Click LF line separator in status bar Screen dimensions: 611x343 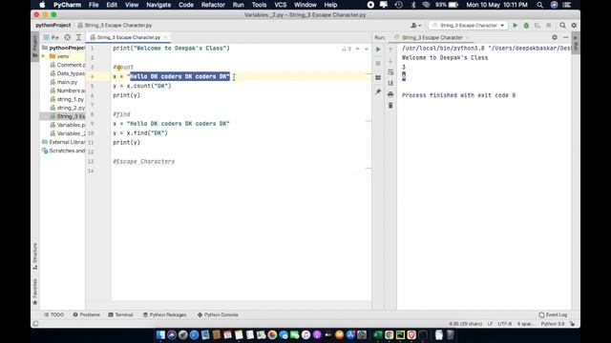coord(490,324)
